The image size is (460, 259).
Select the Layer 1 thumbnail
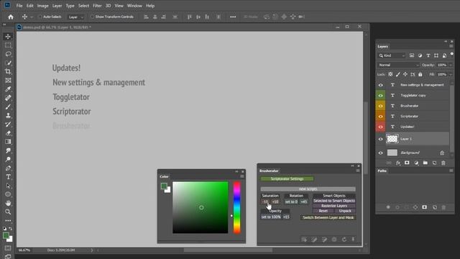tap(392, 139)
